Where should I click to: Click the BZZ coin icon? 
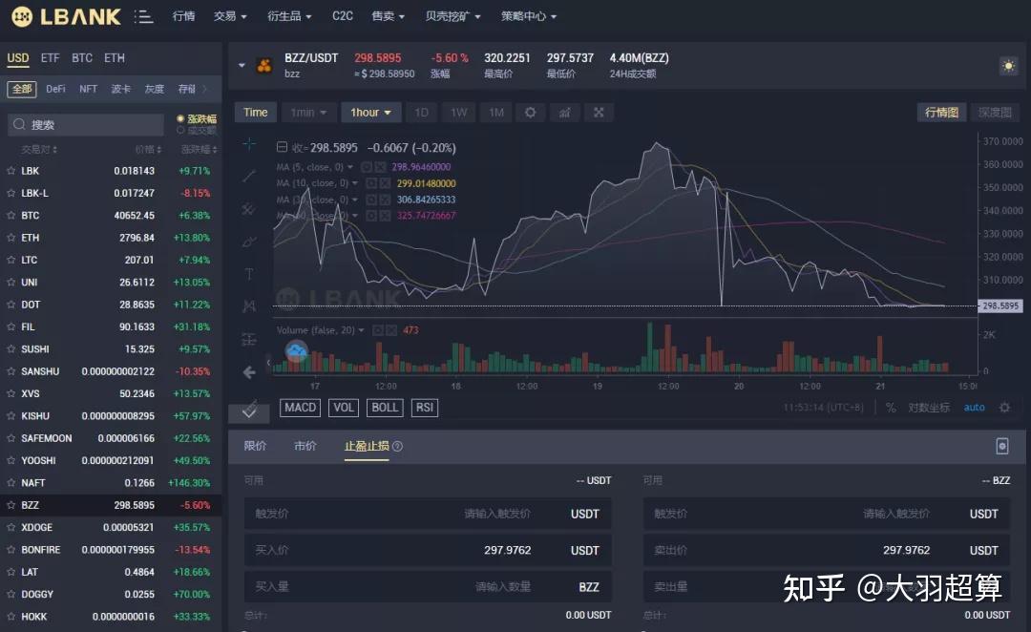[x=263, y=65]
